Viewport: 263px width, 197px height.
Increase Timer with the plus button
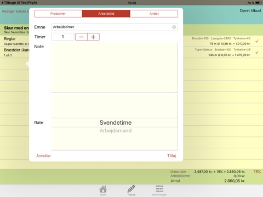pos(93,37)
